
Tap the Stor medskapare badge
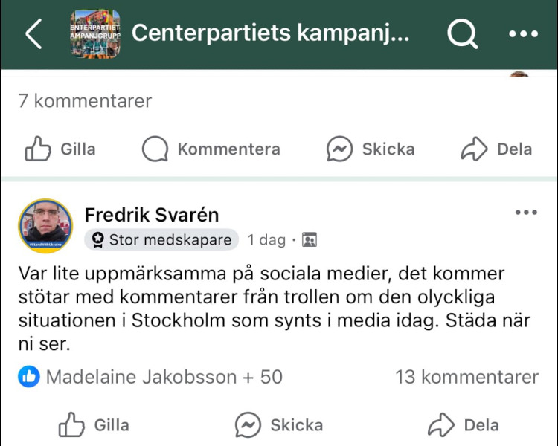[x=161, y=239]
